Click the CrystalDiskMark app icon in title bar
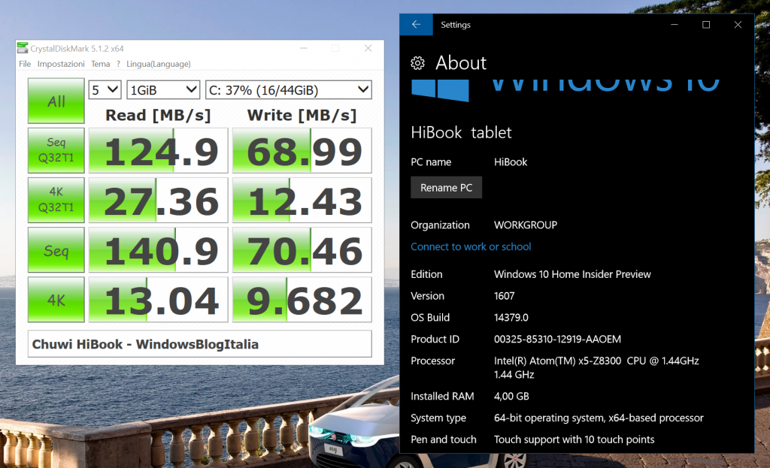Image resolution: width=770 pixels, height=468 pixels. click(x=23, y=48)
